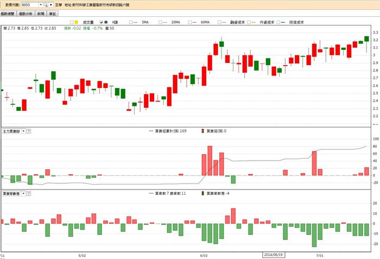Open help icon next to 買賣家數差
Screen dimensions: 380x259
pyautogui.click(x=29, y=193)
